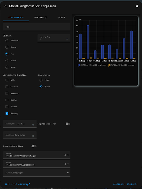
Task: Click the Speichern button
Action: pyautogui.click(x=132, y=184)
